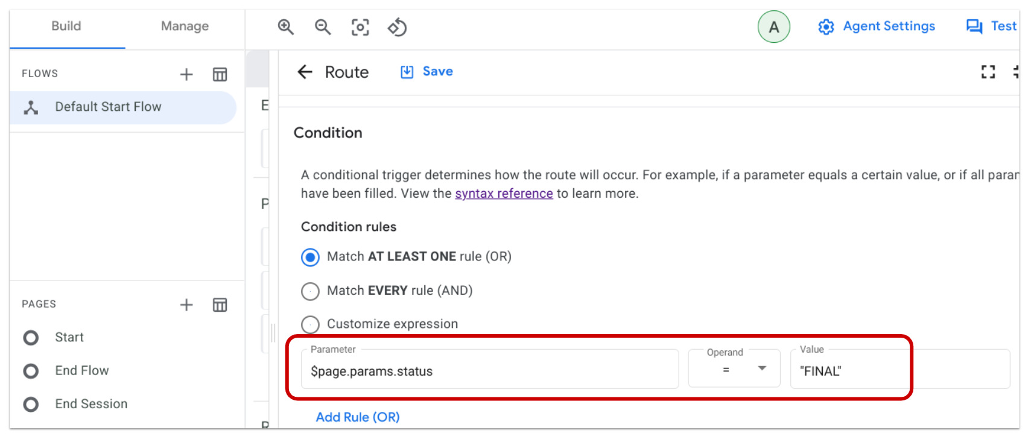Screen dimensions: 1034x442
Task: Click the zoom in icon on the canvas toolbar
Action: pyautogui.click(x=286, y=27)
